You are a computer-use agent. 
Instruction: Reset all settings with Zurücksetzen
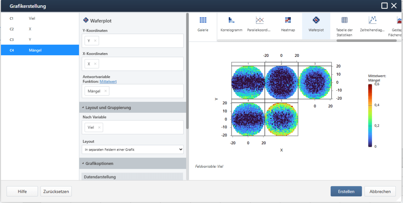tap(56, 191)
